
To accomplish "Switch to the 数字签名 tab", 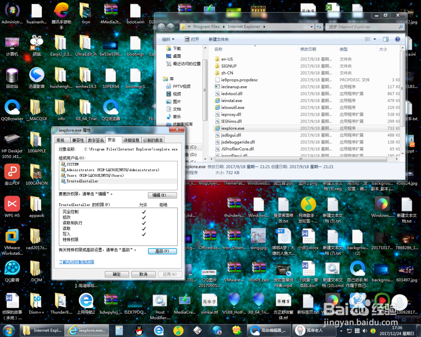I will point(96,140).
